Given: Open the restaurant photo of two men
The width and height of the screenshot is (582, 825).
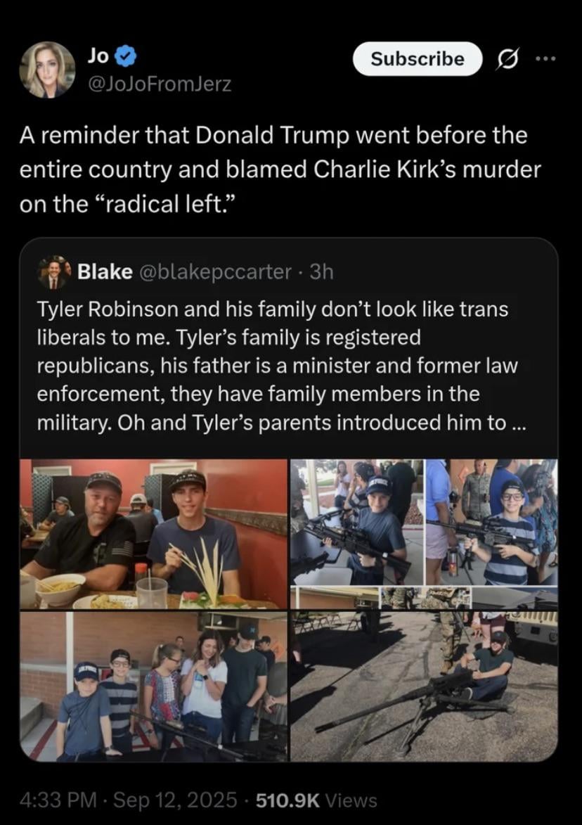Looking at the screenshot, I should coord(153,534).
